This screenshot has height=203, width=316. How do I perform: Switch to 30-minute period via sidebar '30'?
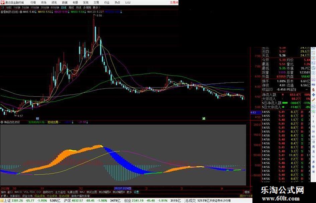pyautogui.click(x=313, y=132)
